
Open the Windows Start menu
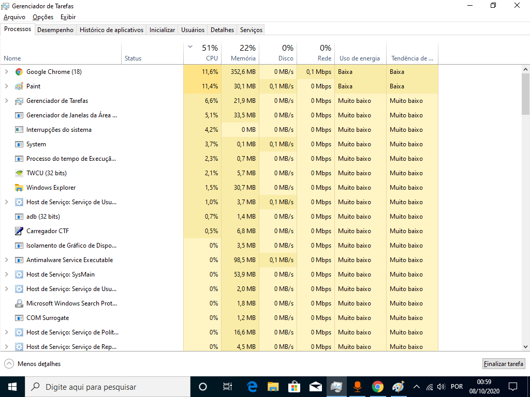coord(12,387)
